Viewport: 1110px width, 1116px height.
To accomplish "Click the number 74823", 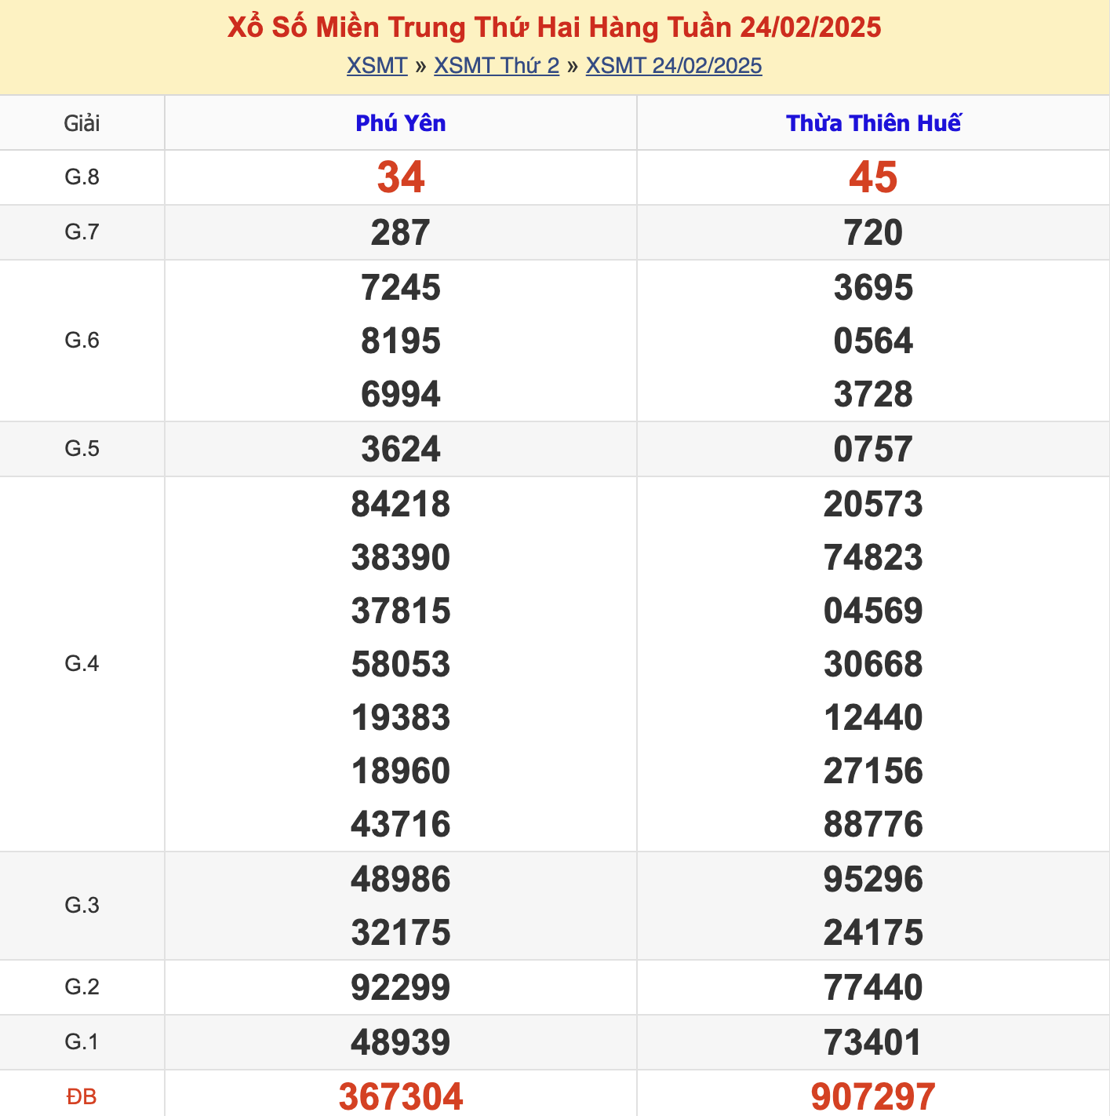I will tap(873, 557).
